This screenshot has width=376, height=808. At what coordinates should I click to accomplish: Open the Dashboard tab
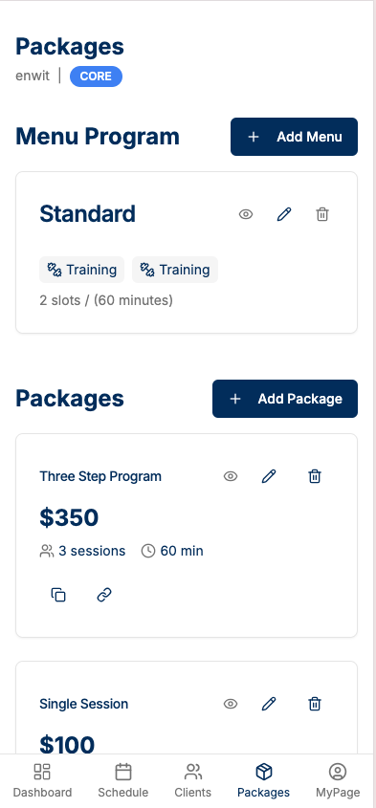42,780
